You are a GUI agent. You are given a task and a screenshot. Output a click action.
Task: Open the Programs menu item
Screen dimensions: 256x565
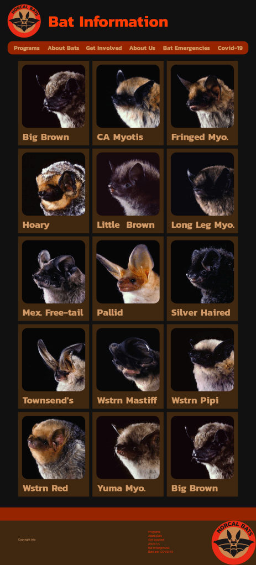[27, 48]
